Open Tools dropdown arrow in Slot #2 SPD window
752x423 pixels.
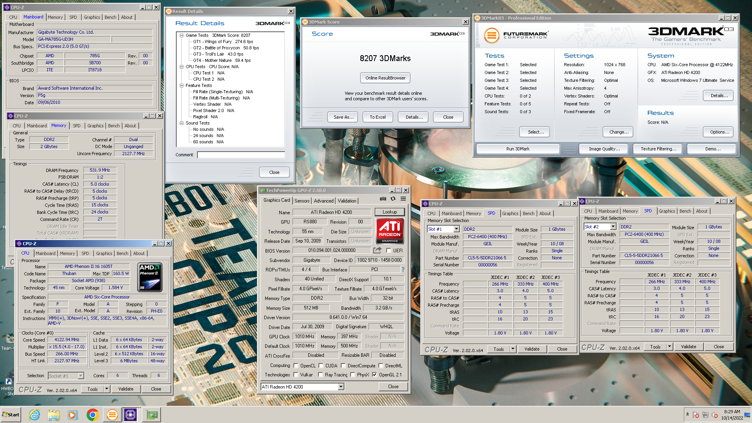(x=669, y=347)
